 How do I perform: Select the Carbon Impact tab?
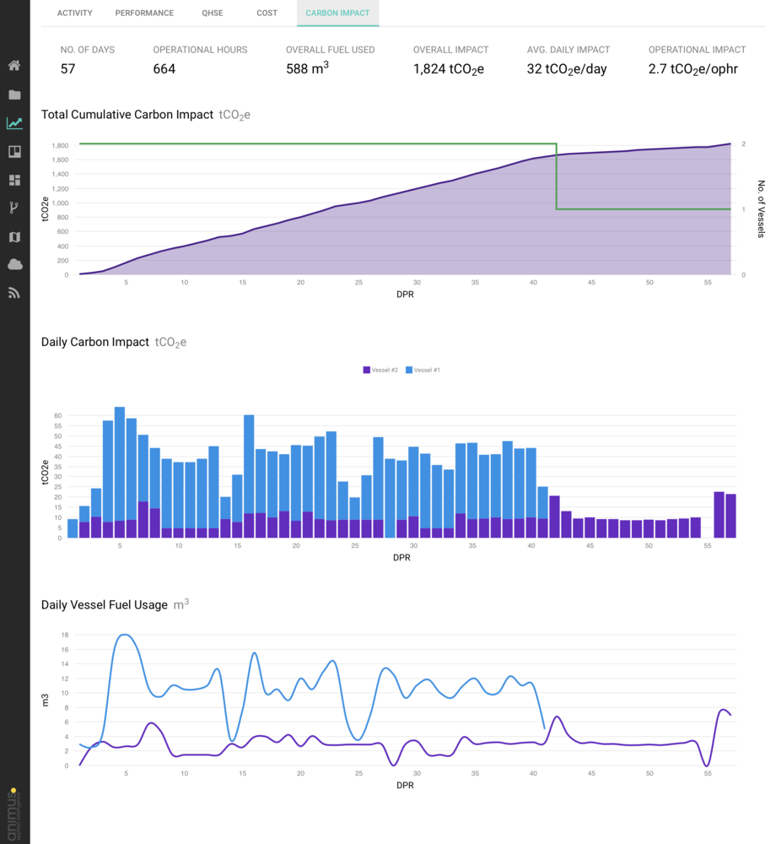[337, 14]
